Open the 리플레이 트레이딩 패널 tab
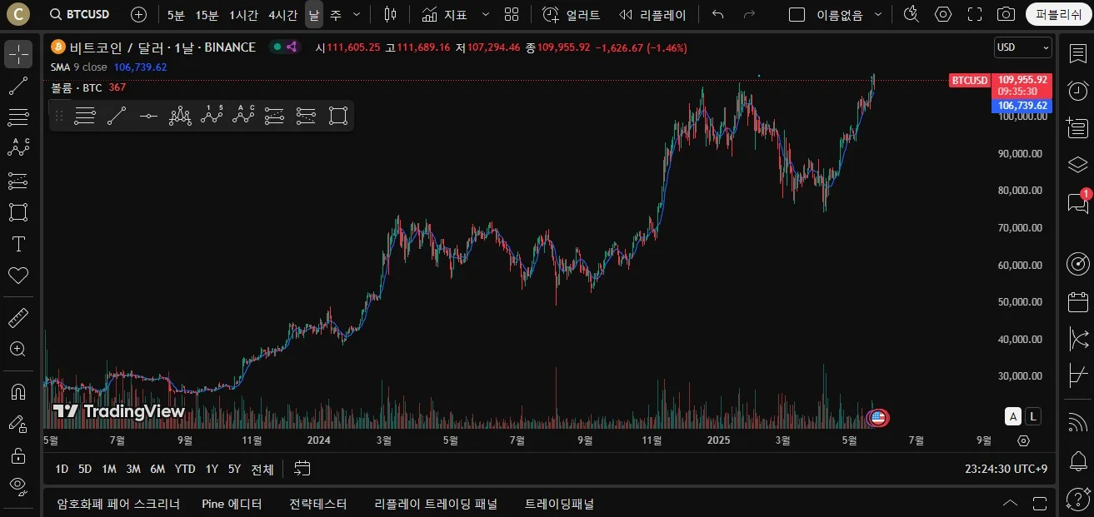 pyautogui.click(x=435, y=504)
